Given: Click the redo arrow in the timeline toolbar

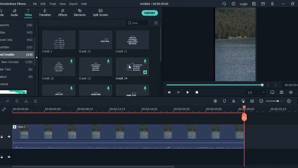Looking at the screenshot, I should [x=7, y=101].
